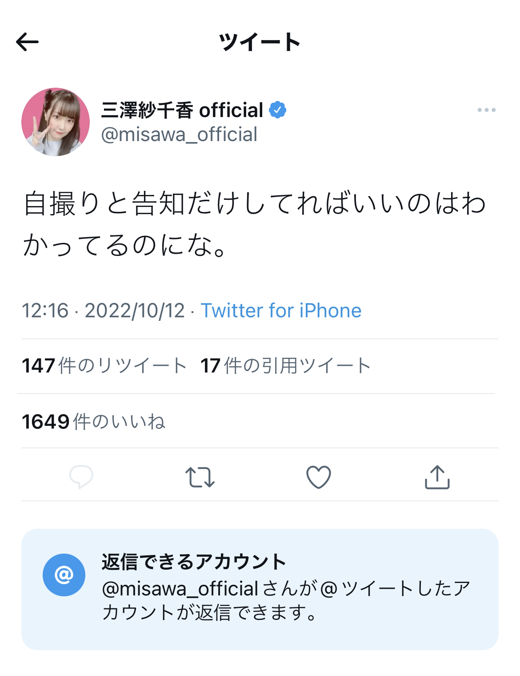Tap the @misawa_official handle under name

tap(179, 134)
